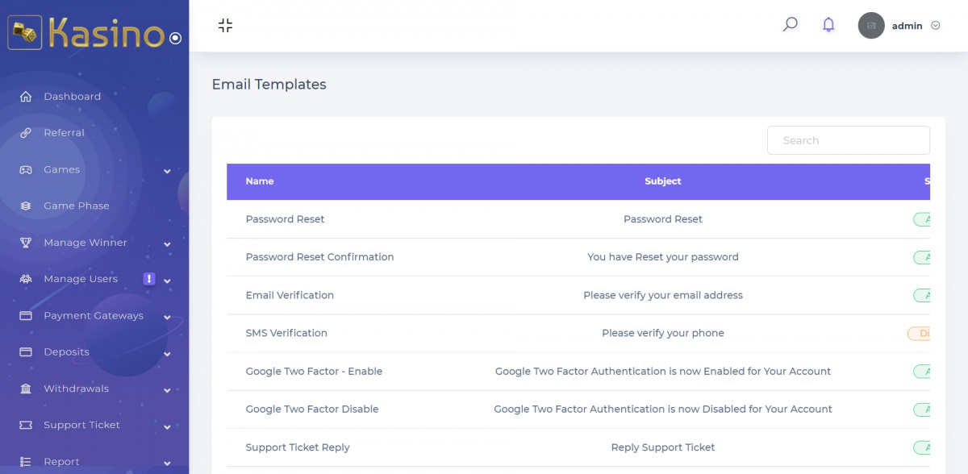Open the Support Ticket menu item
The image size is (968, 474).
pos(81,426)
